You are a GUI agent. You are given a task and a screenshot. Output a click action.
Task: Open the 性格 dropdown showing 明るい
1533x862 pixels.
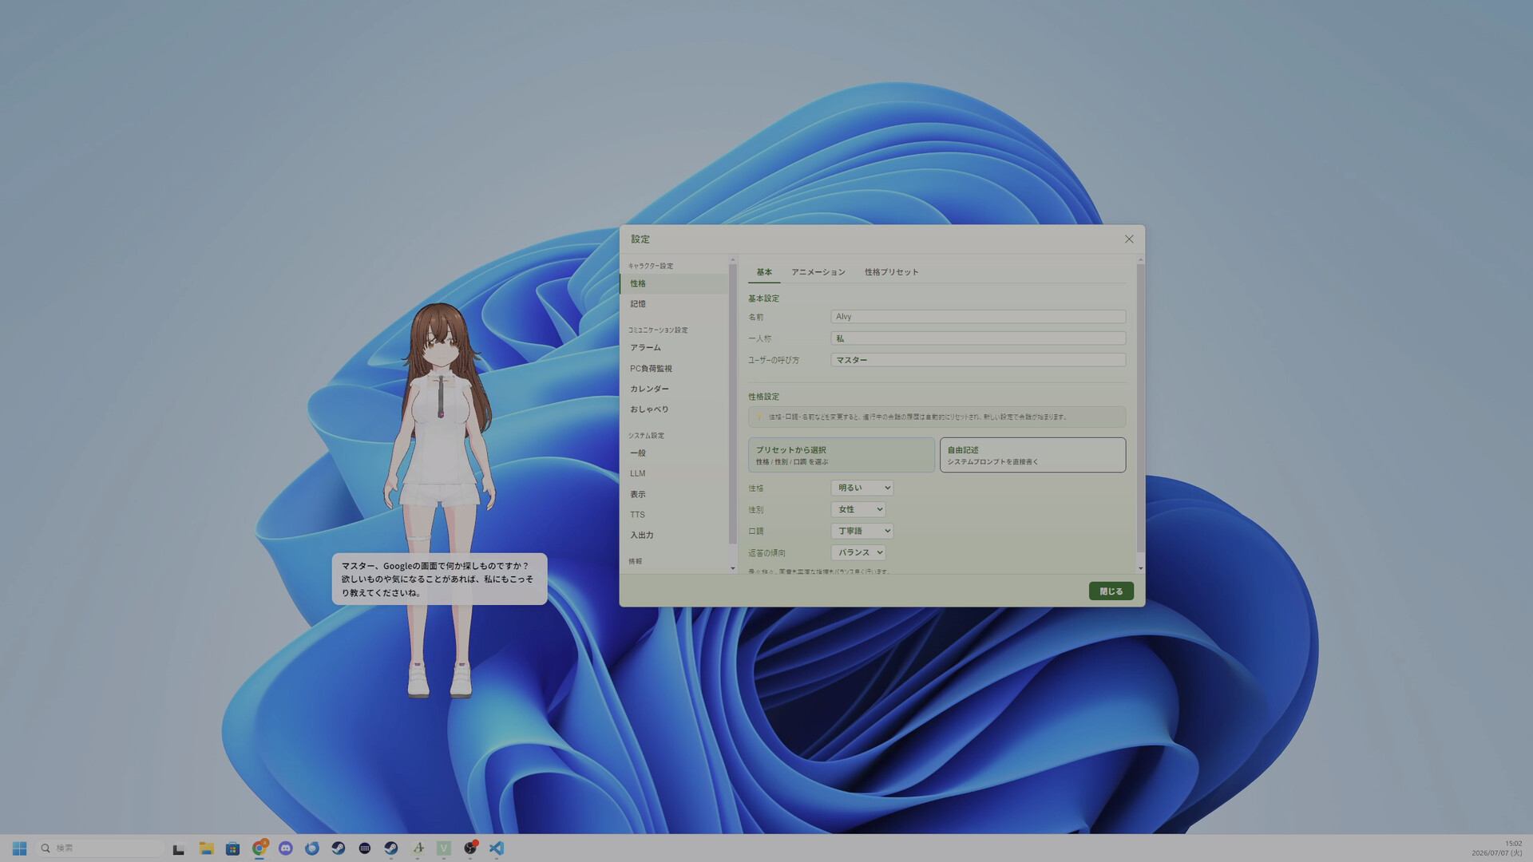[862, 488]
